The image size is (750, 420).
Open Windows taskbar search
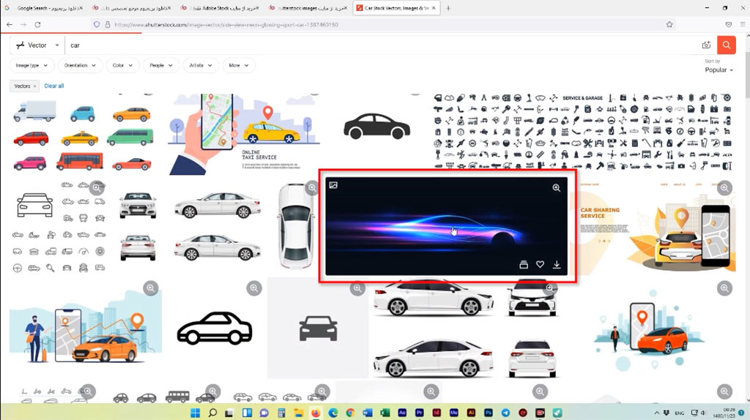(x=212, y=413)
